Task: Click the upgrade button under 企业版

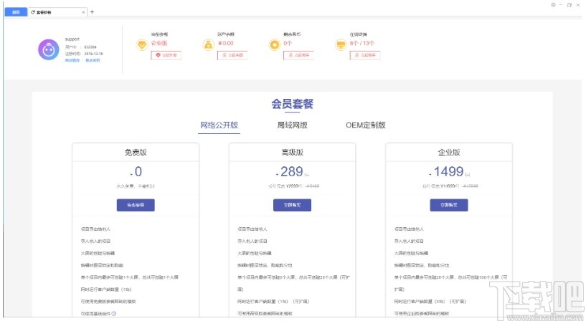Action: [166, 55]
